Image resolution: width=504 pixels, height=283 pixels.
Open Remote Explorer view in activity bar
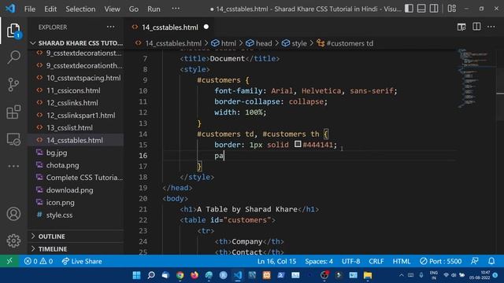pos(13,139)
